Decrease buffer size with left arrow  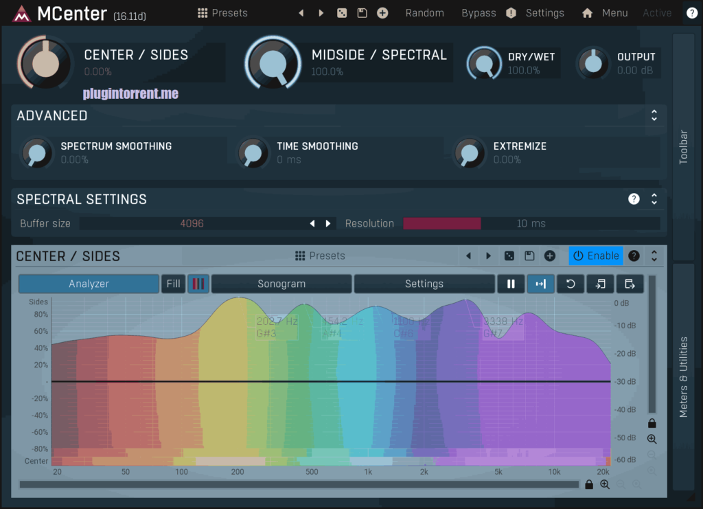click(x=312, y=223)
